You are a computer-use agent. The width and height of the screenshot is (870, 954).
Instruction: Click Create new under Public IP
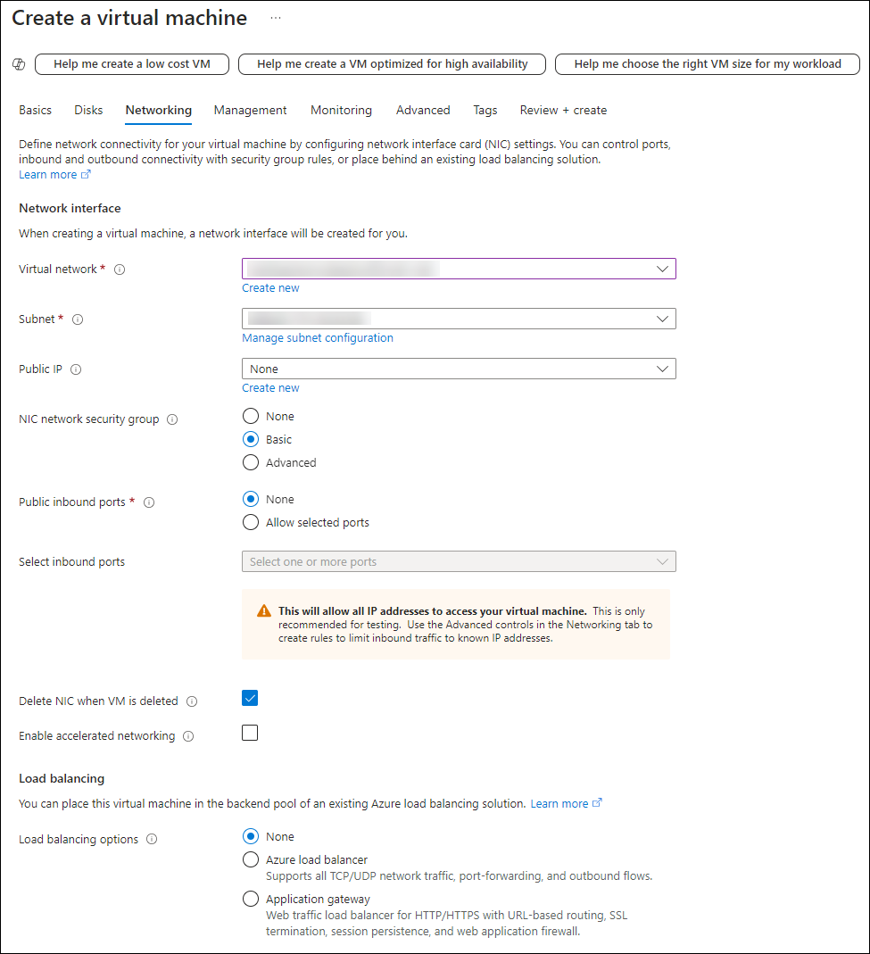(x=270, y=387)
